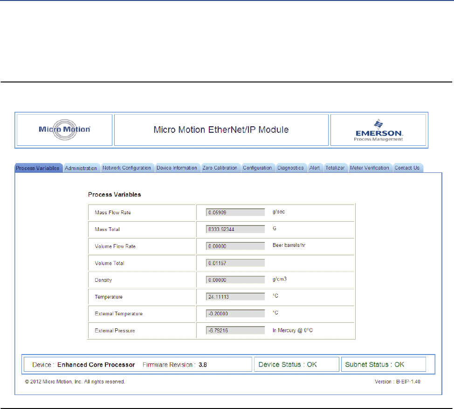The height and width of the screenshot is (409, 454).
Task: Click the External Pressure value field
Action: [235, 330]
